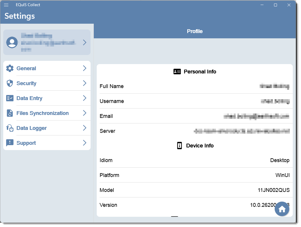Open the Data Logger section
The image size is (301, 227).
(x=47, y=128)
